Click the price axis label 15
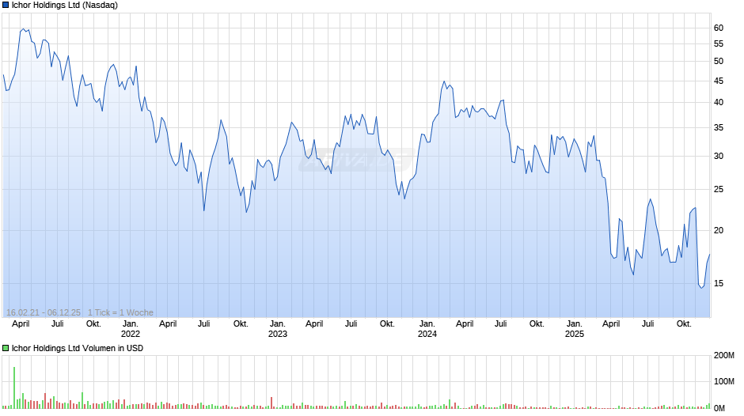744x416 pixels. click(719, 284)
